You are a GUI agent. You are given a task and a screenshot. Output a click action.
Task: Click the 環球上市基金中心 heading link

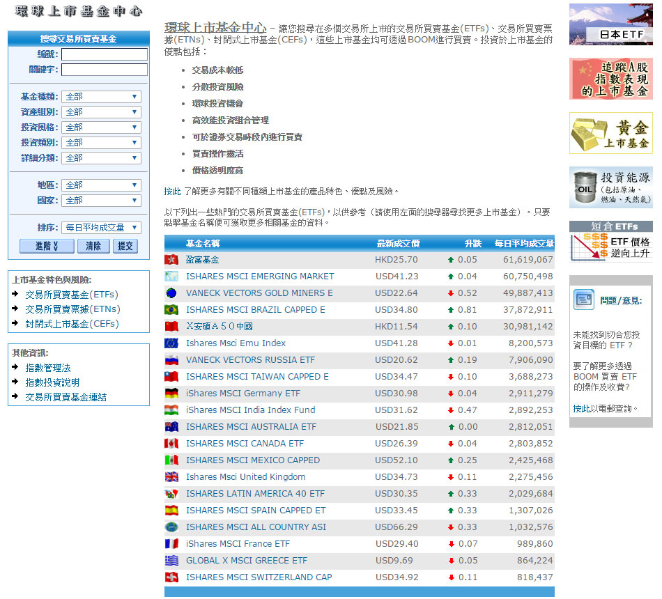[x=215, y=28]
